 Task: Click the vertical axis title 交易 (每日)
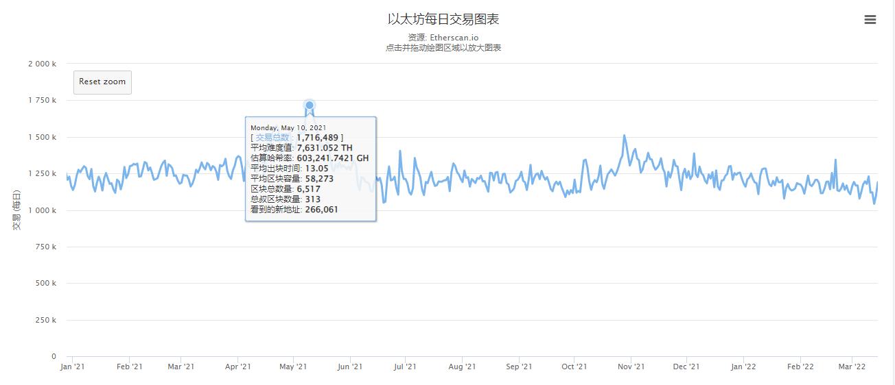click(17, 209)
